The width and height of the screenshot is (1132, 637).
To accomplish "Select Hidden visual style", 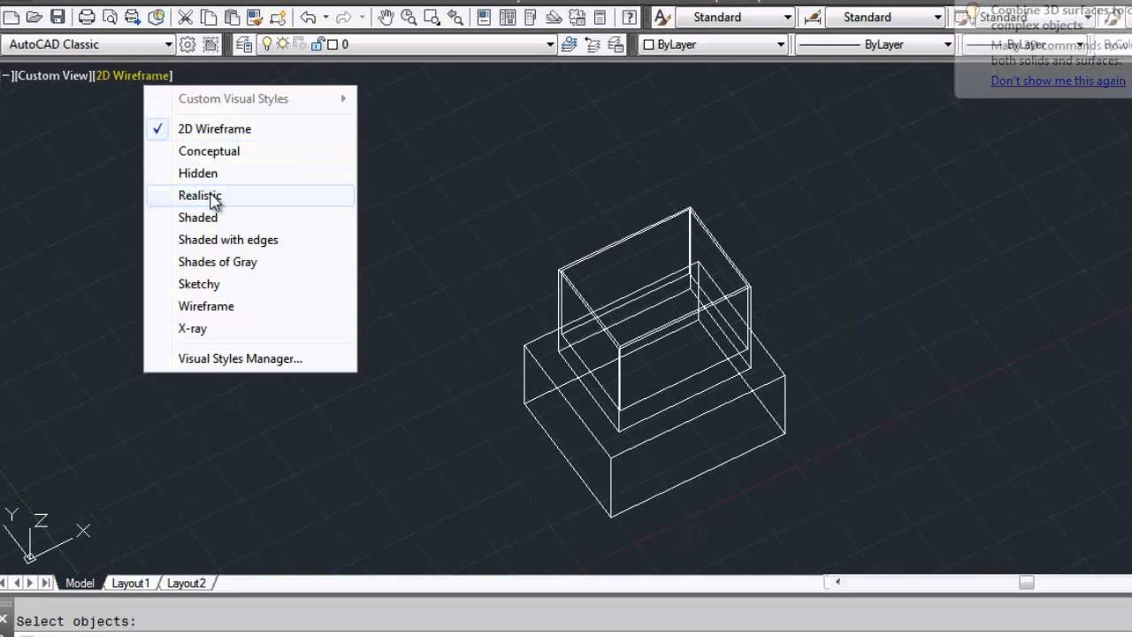I will point(250,173).
